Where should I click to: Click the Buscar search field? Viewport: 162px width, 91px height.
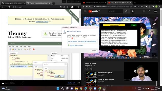115,11
